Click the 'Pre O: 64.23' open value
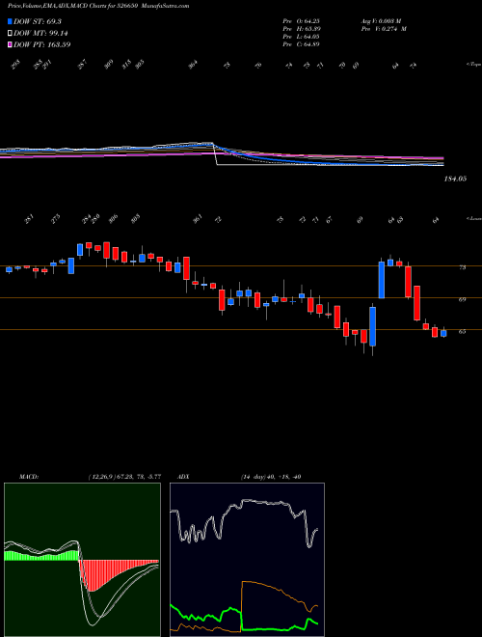The image size is (482, 637). point(301,21)
